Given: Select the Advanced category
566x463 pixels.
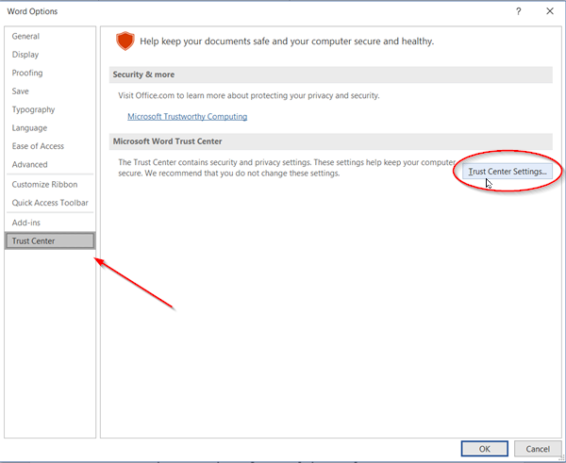Looking at the screenshot, I should 29,165.
